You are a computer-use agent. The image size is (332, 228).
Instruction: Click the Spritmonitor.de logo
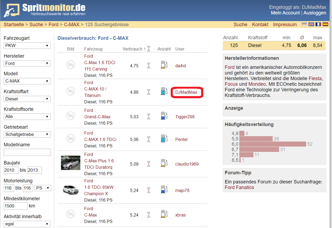point(45,10)
